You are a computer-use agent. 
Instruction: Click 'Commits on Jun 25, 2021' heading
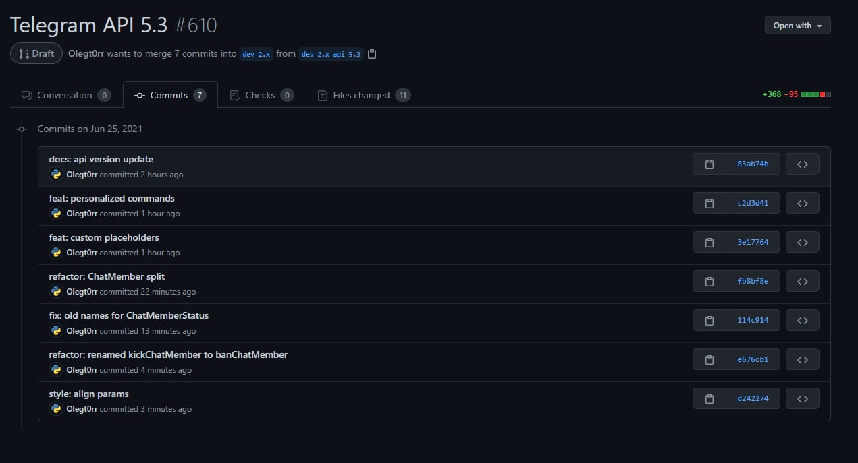tap(90, 129)
